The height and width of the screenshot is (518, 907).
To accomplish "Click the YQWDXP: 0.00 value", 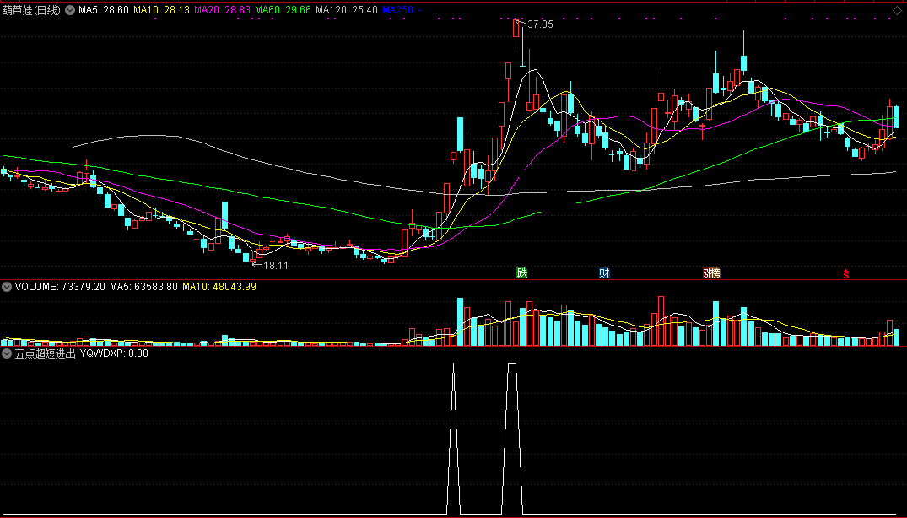I will point(114,353).
